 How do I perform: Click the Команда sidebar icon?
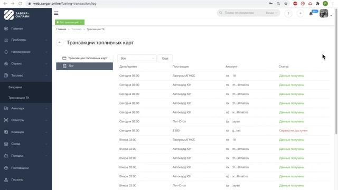pyautogui.click(x=6, y=132)
